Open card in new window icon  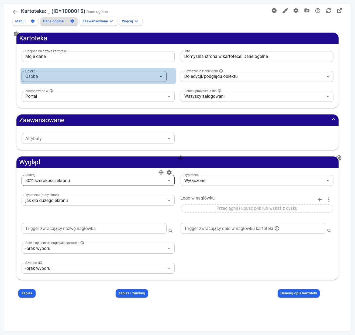pos(340,11)
